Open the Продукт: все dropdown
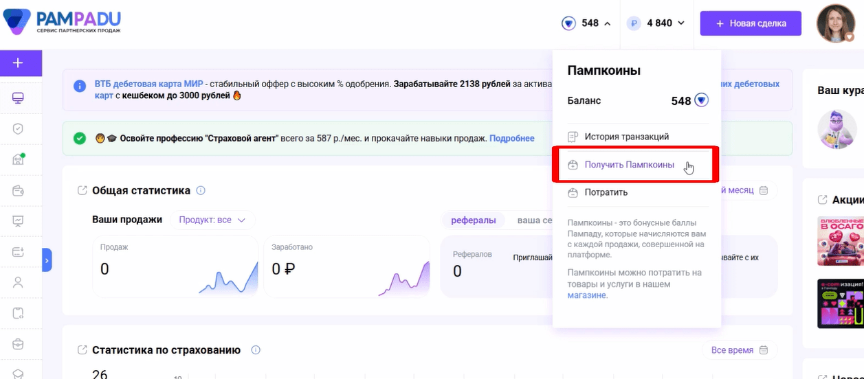Image resolution: width=864 pixels, height=379 pixels. point(212,220)
